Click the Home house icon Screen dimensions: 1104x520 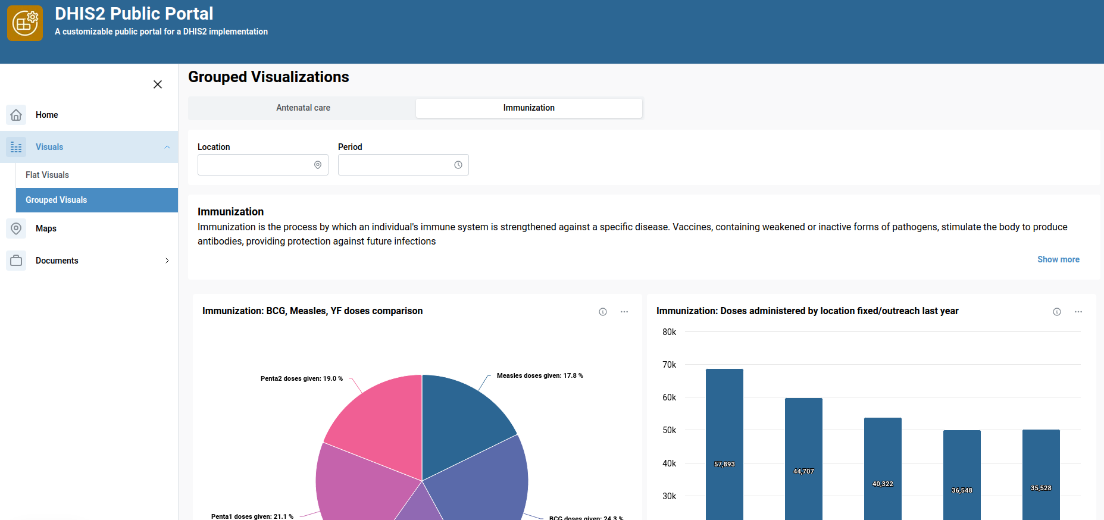(x=16, y=115)
